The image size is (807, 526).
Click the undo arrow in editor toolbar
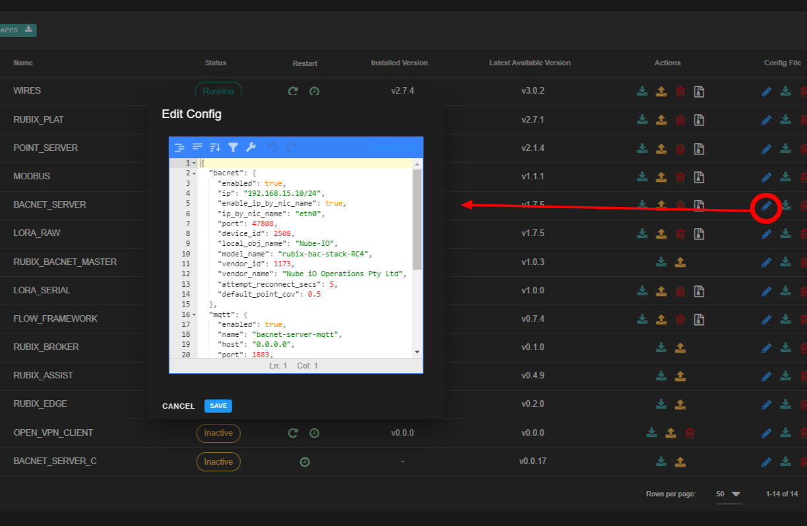[273, 147]
